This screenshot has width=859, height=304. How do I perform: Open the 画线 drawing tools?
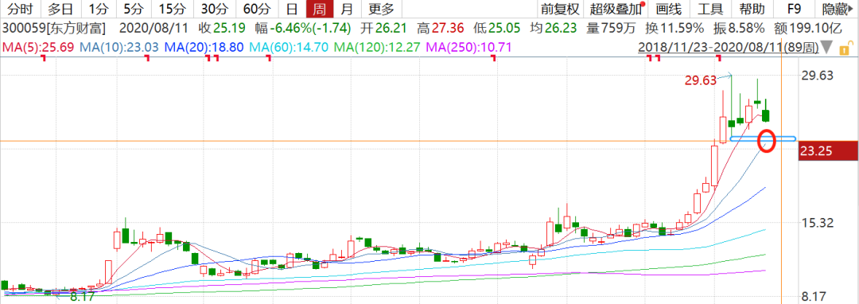click(x=668, y=9)
